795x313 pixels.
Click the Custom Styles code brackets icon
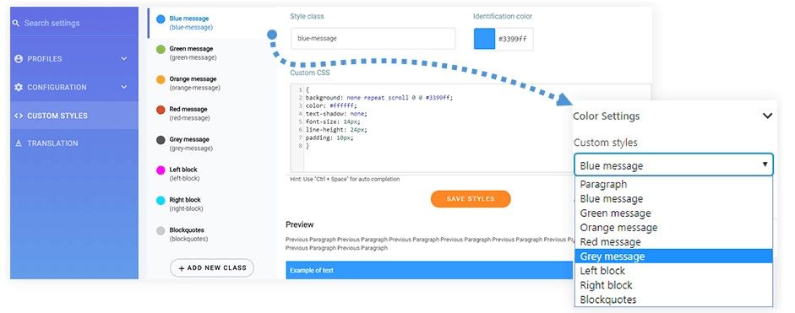[x=19, y=116]
